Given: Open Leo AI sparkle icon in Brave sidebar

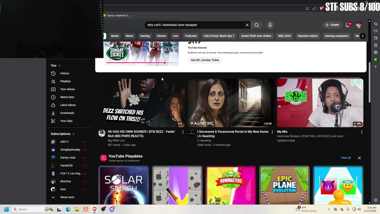Looking at the screenshot, I should coord(376,24).
